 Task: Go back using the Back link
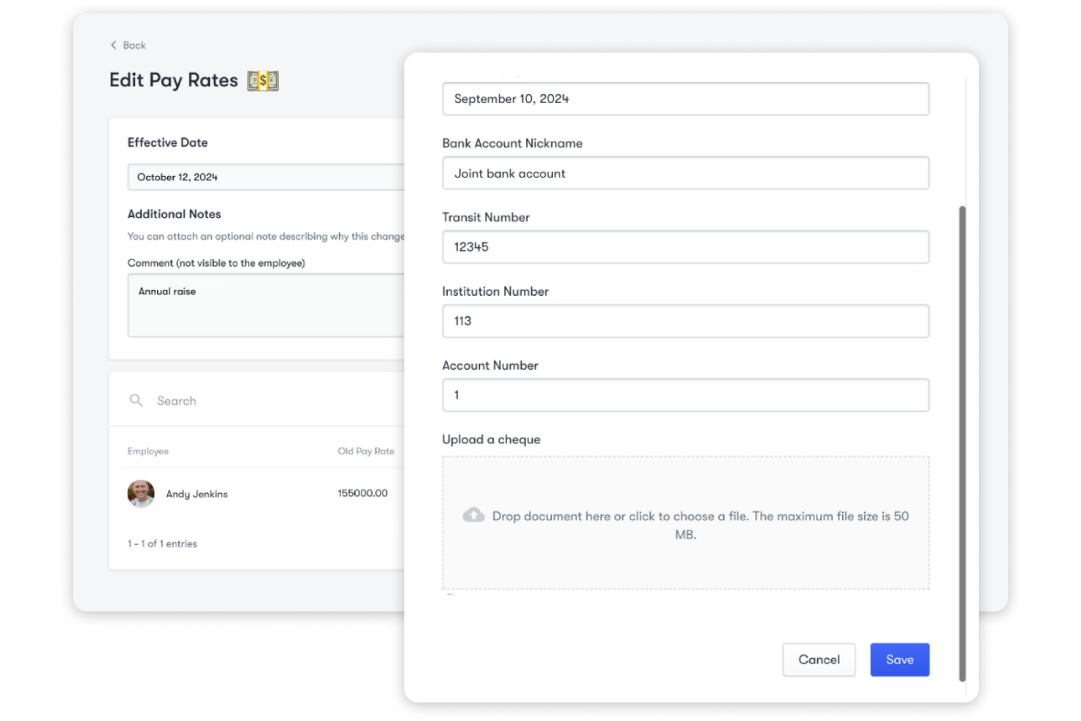(134, 45)
